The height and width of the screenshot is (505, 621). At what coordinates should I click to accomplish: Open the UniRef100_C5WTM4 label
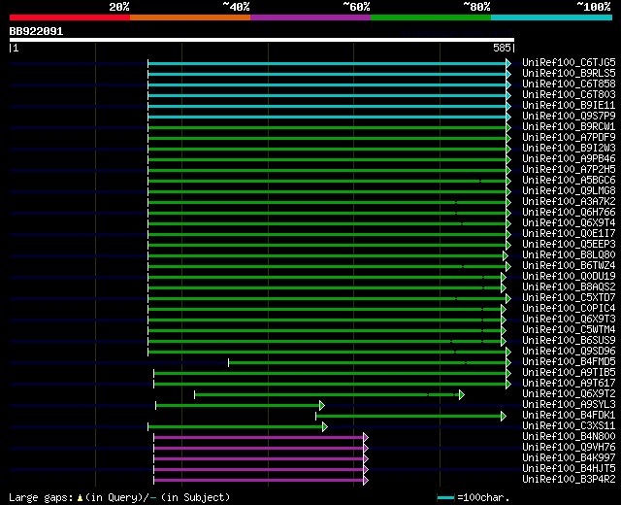click(x=569, y=330)
